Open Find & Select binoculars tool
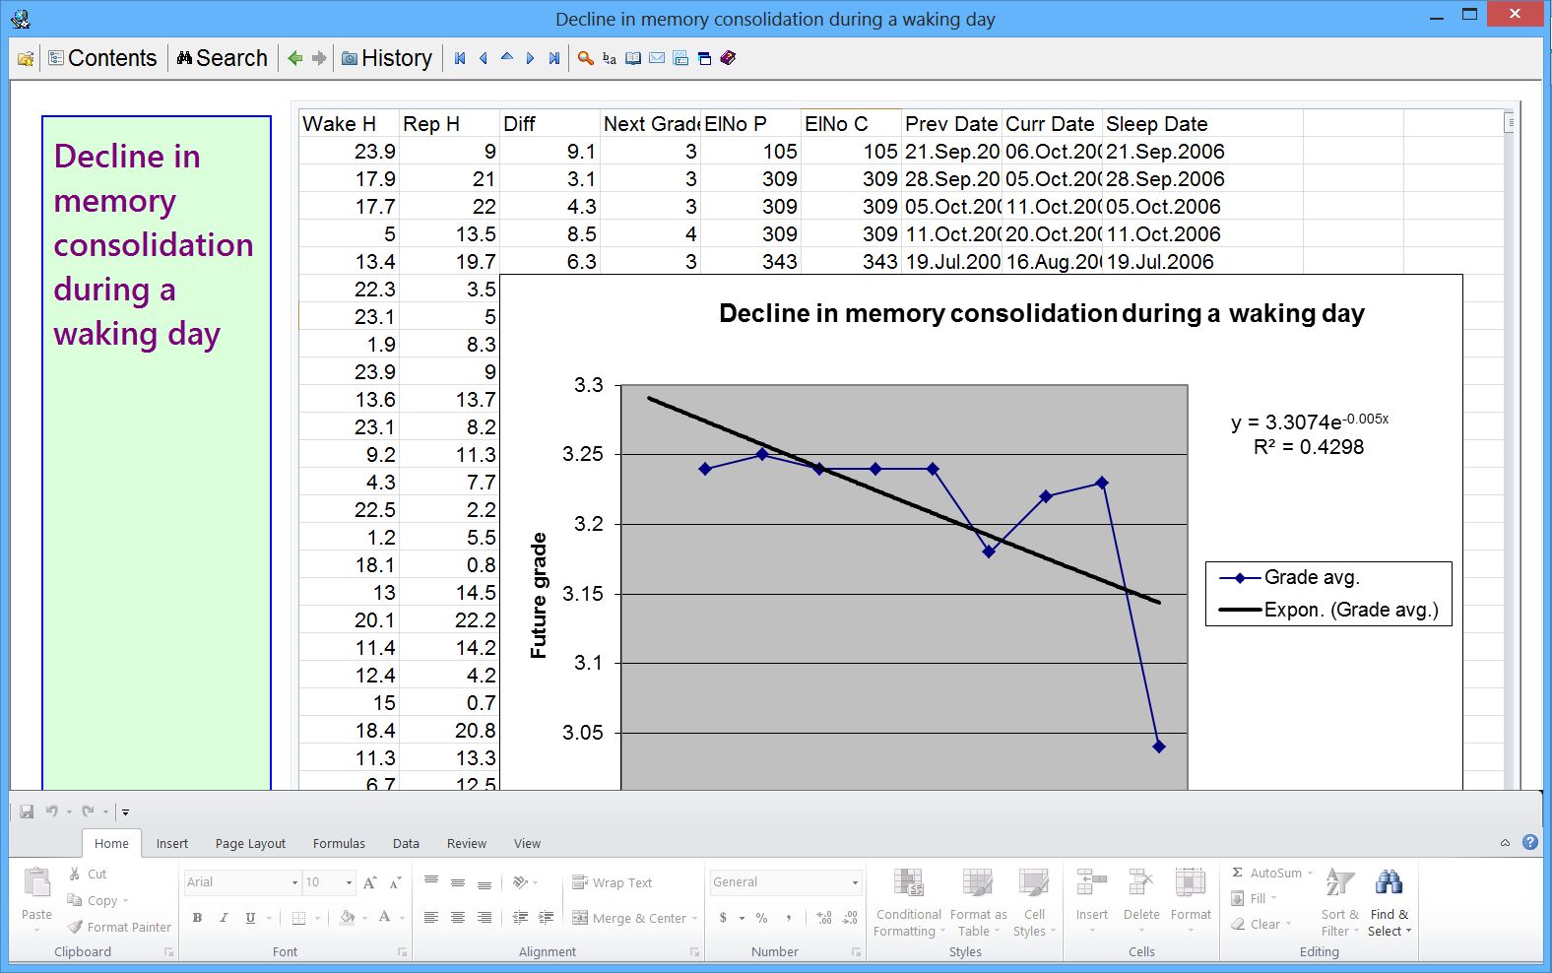The image size is (1552, 973). (x=1389, y=882)
